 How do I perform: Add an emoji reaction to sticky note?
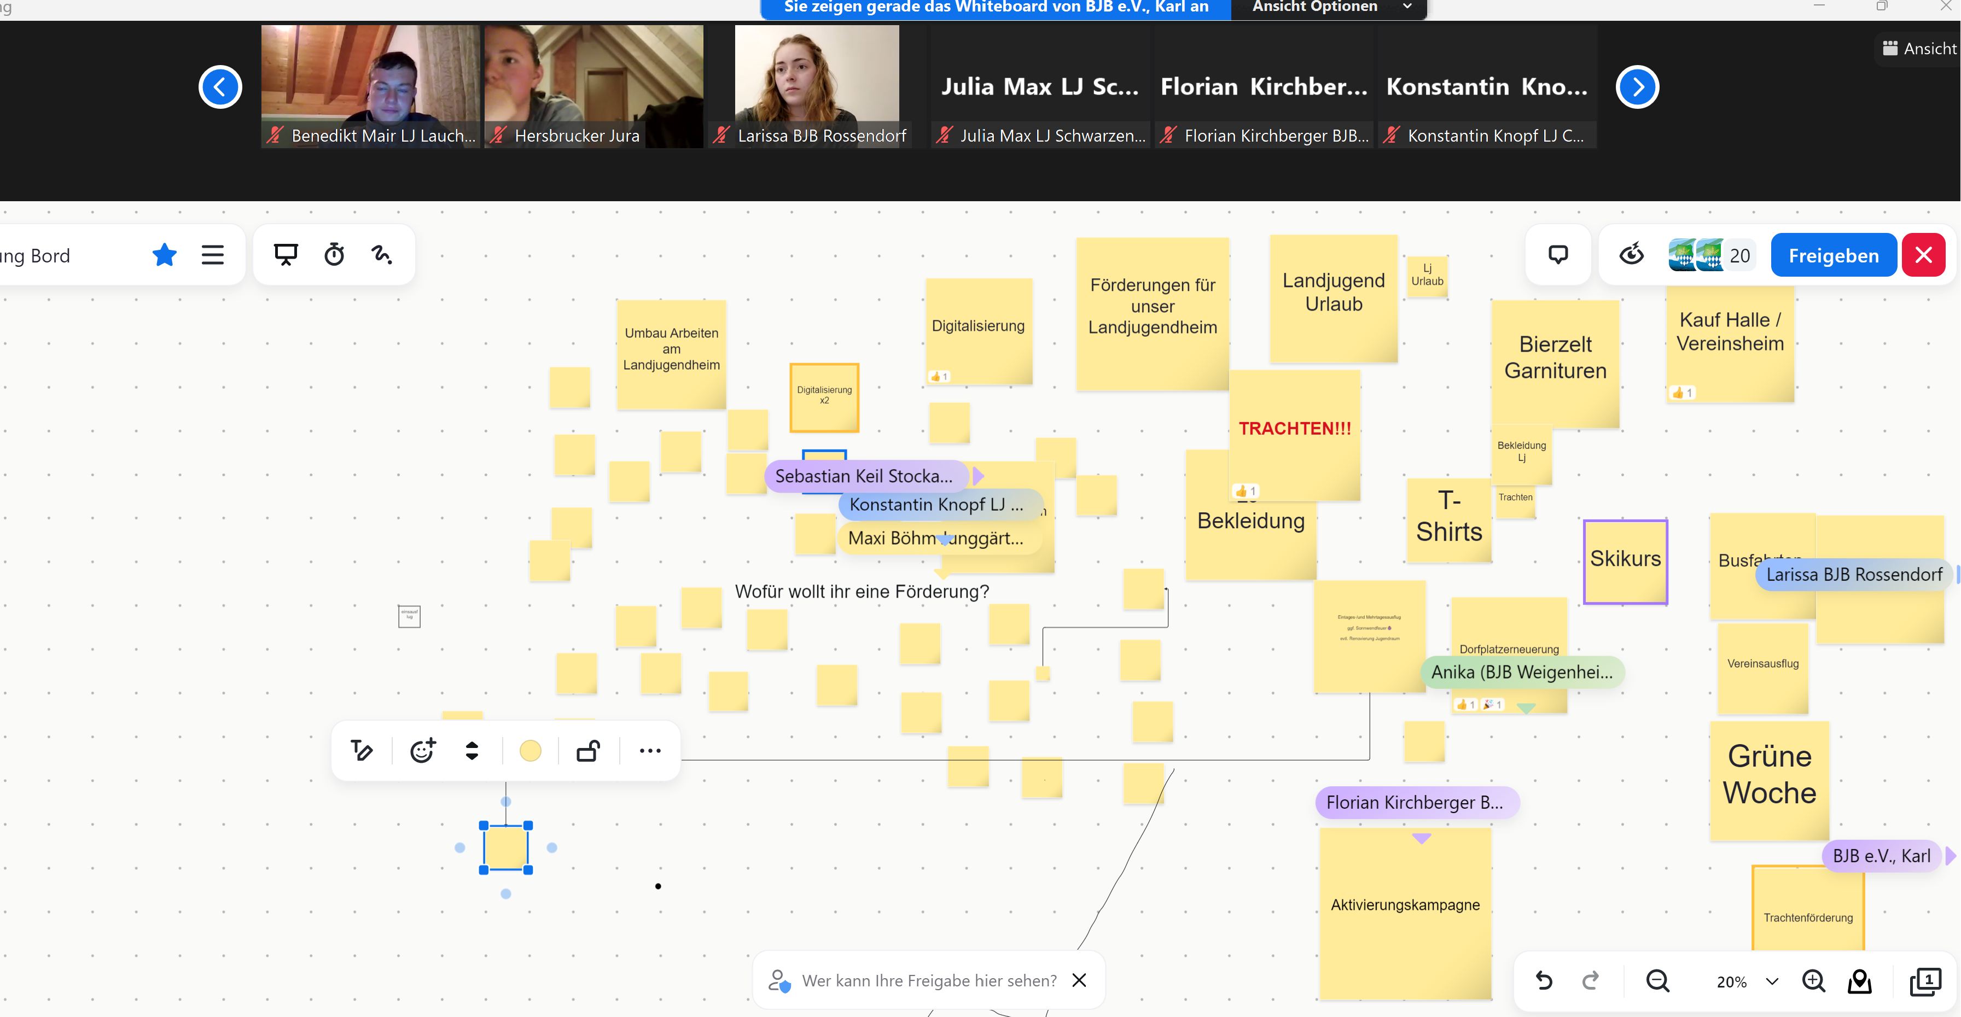click(422, 751)
